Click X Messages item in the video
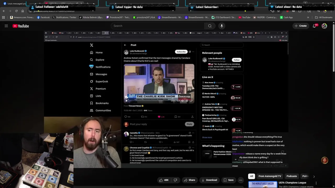This screenshot has height=188, width=335. (x=98, y=74)
